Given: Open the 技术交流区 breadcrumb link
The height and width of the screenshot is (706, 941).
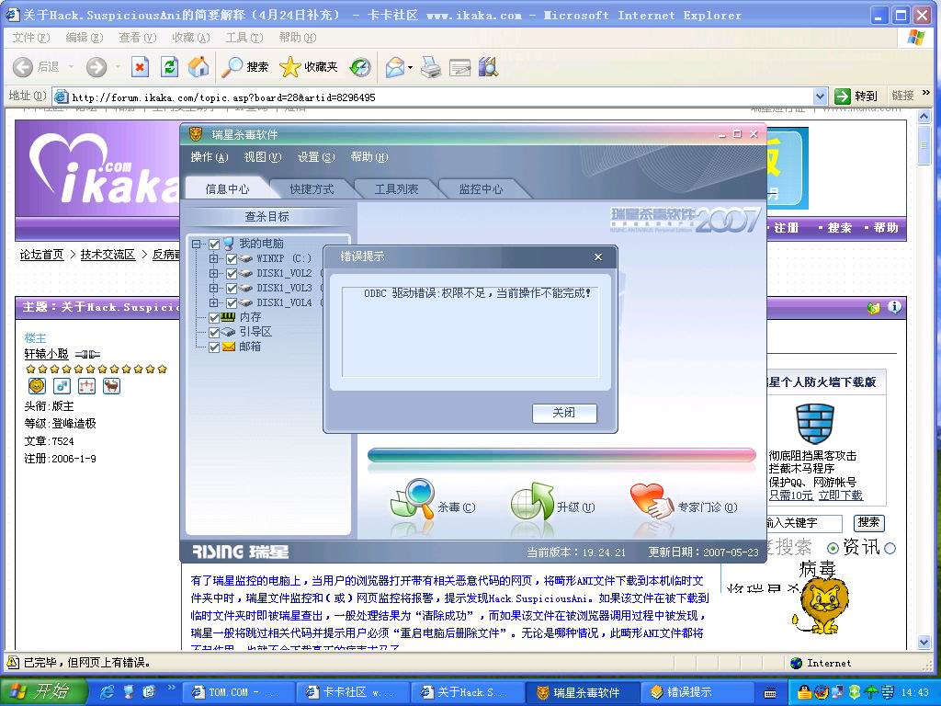Looking at the screenshot, I should coord(108,255).
